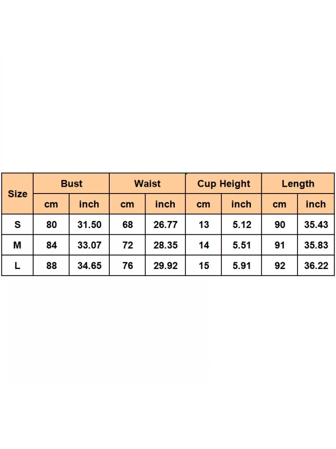This screenshot has height=449, width=336.
Task: Select the S size row label
Action: (x=17, y=224)
